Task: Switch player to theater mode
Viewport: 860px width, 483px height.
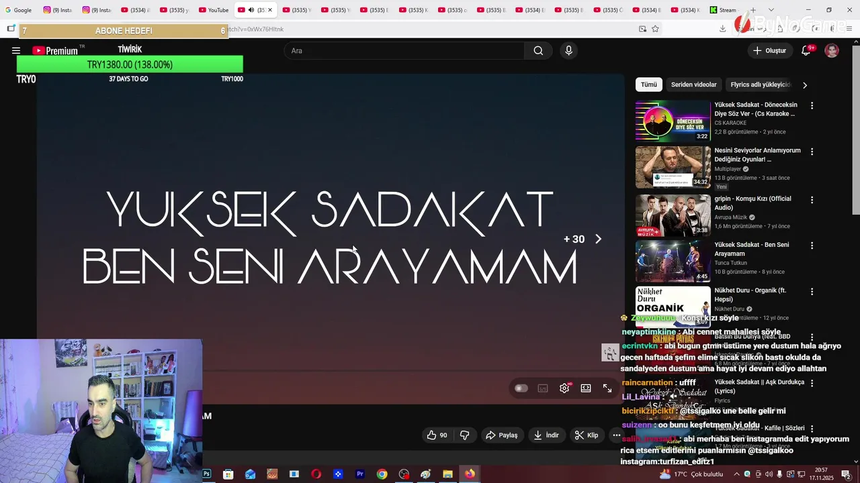Action: [x=586, y=388]
